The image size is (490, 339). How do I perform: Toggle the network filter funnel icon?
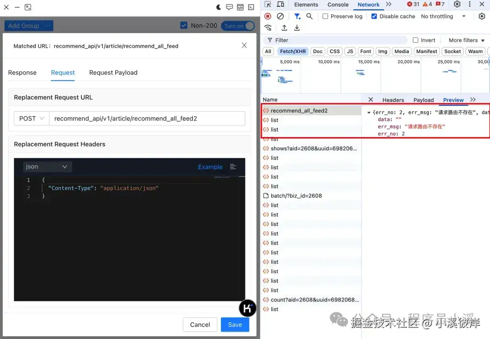point(297,16)
